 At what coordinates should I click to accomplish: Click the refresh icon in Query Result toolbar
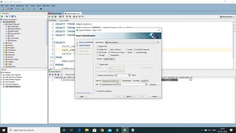point(55,75)
